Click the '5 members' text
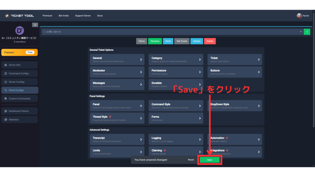Image resolution: width=315 pixels, height=177 pixels. [20, 42]
